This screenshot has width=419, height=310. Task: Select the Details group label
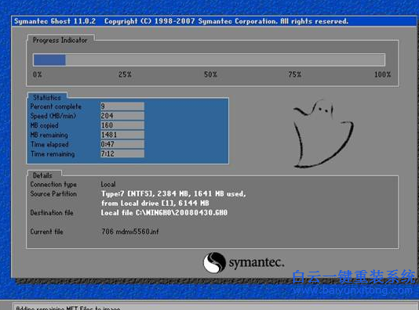click(42, 175)
